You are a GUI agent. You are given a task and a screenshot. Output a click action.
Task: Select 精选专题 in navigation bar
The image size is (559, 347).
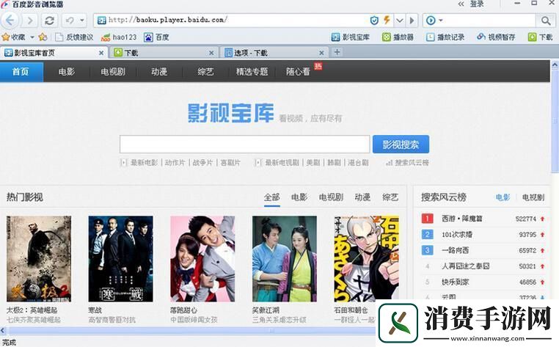pos(252,72)
